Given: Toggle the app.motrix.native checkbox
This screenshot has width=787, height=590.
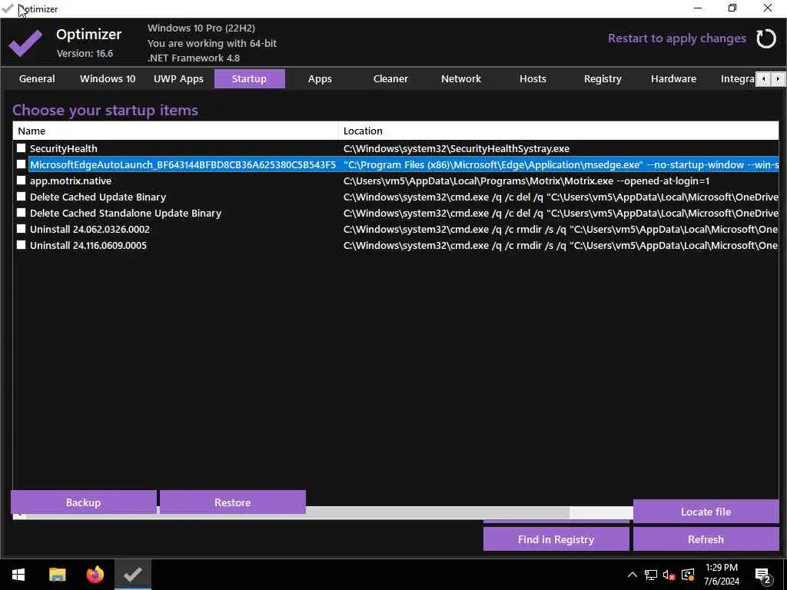Looking at the screenshot, I should [x=21, y=180].
